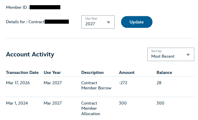This screenshot has width=198, height=120.
Task: Click the Description column header
Action: 93,72
